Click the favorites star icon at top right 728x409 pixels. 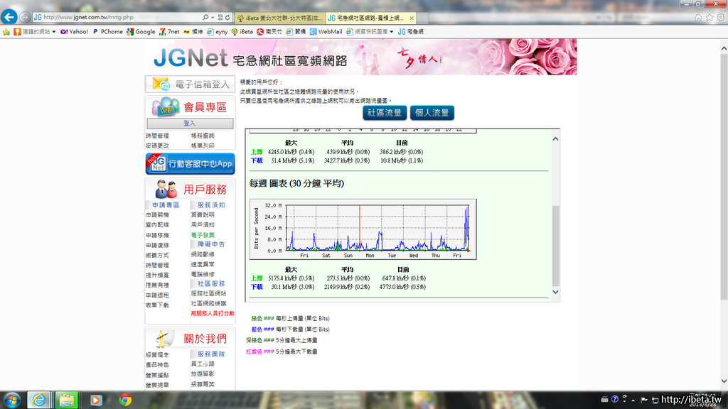[x=709, y=16]
